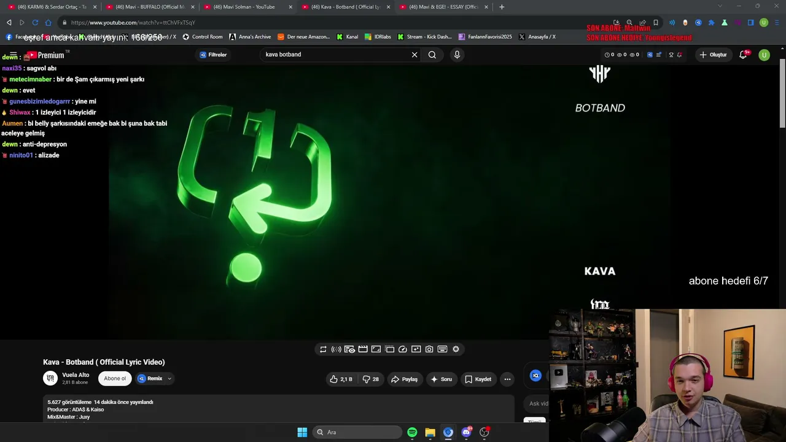Click the 'Producer : ADA$ & Kaiso' description line
This screenshot has height=442, width=786.
coord(76,409)
